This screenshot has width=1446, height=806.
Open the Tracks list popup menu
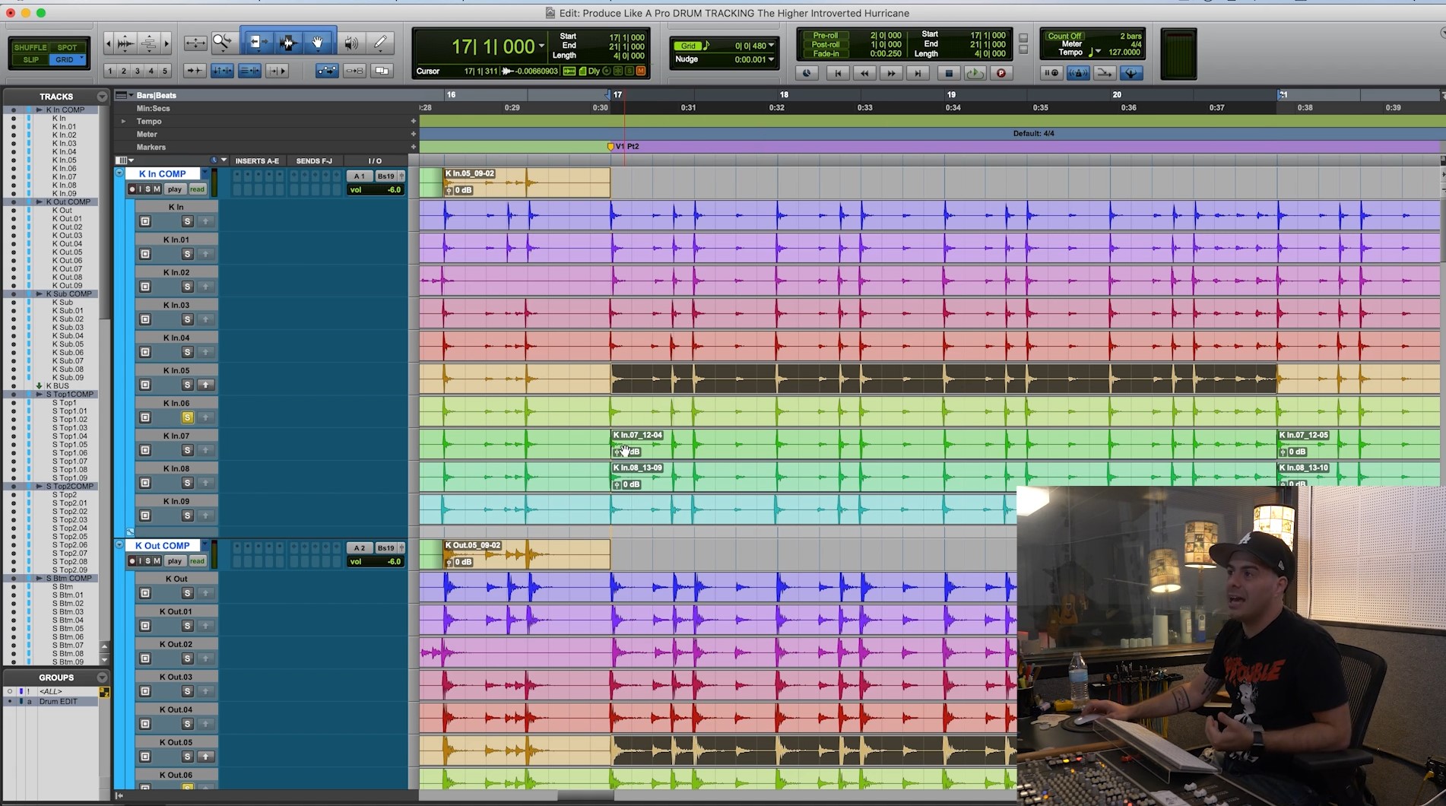[x=102, y=97]
